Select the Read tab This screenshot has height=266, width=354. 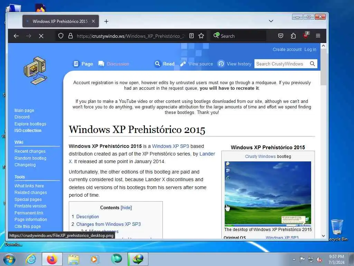(164, 64)
